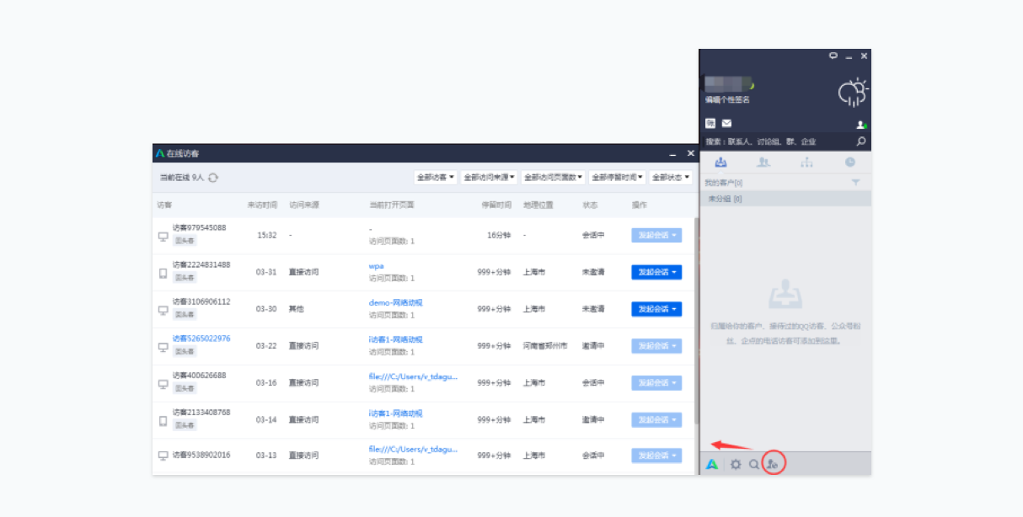
Task: Open the 全部访问页面数 filter dropdown
Action: (x=553, y=178)
